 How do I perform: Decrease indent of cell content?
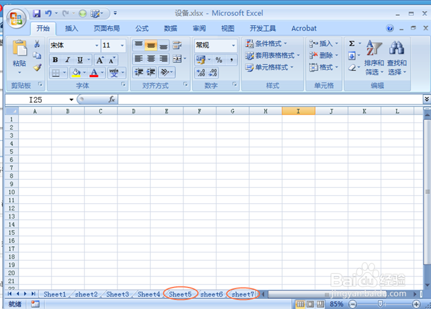point(139,72)
